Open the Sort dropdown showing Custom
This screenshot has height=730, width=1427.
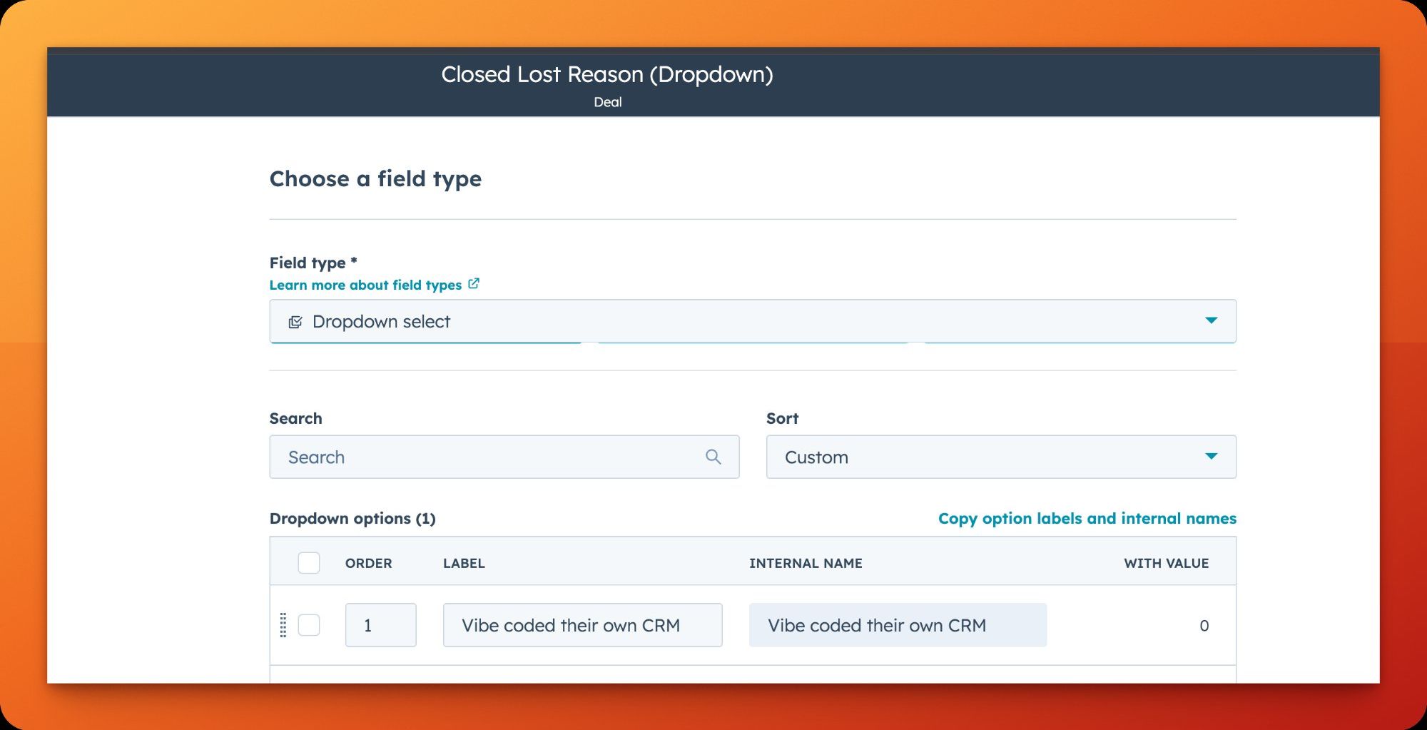pos(999,457)
